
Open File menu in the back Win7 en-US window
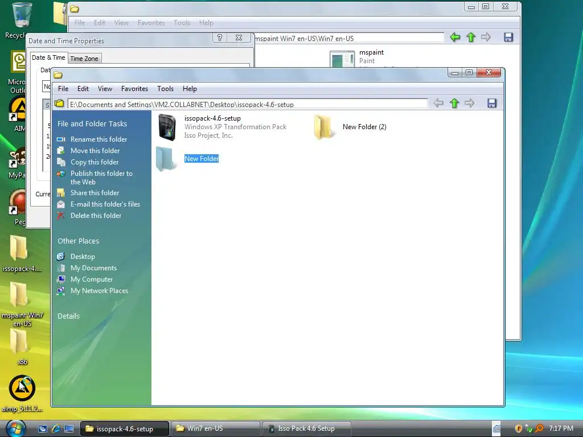point(80,23)
